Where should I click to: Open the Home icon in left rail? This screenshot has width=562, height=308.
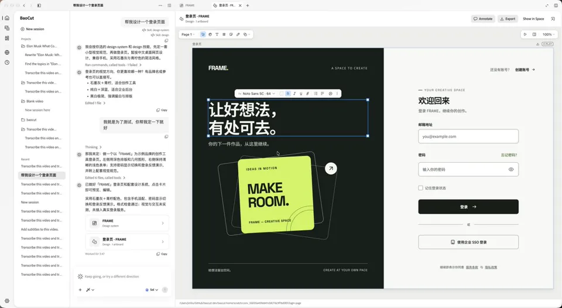pos(7,18)
